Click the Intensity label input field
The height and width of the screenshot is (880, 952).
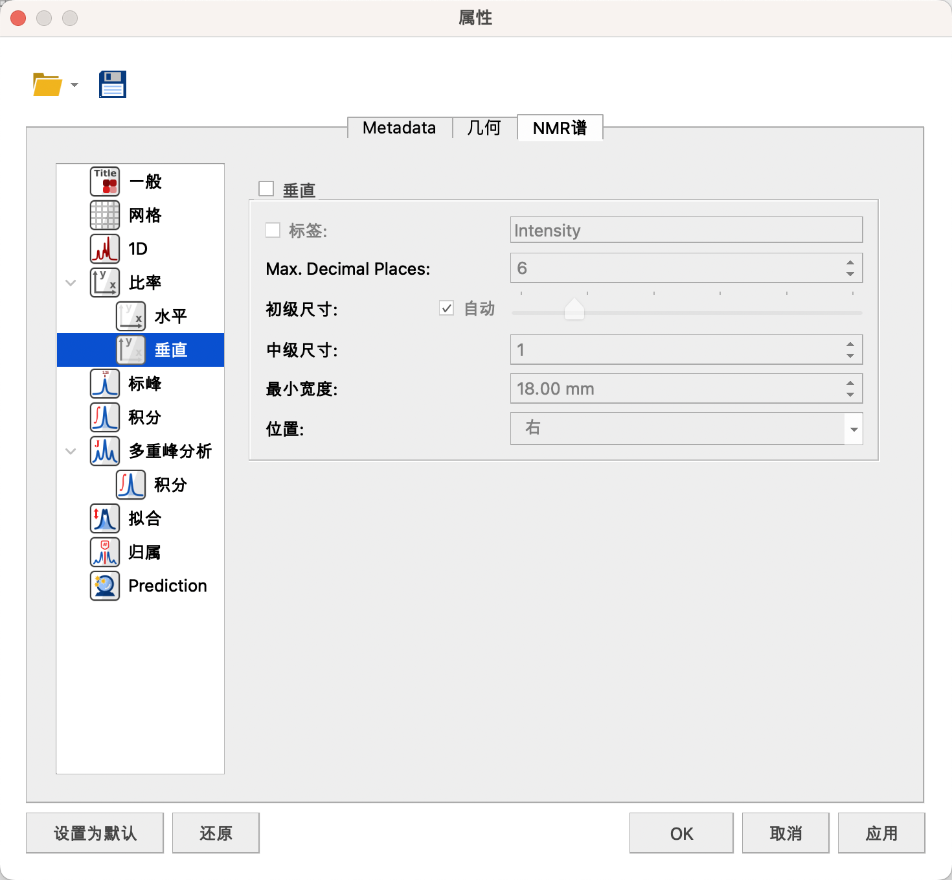[686, 230]
